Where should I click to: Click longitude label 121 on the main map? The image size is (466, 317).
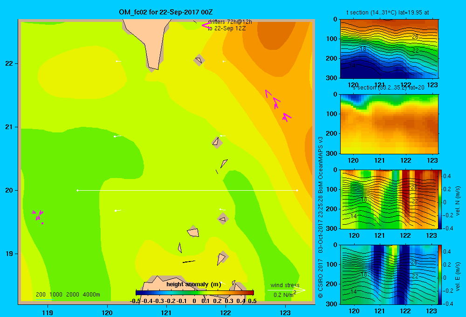point(166,312)
